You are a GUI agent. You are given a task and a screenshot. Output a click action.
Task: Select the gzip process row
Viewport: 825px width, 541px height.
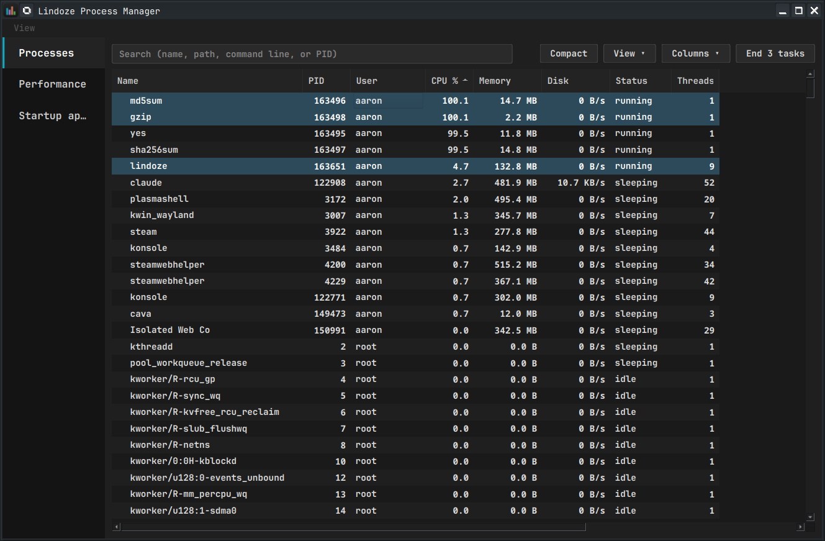pos(415,117)
